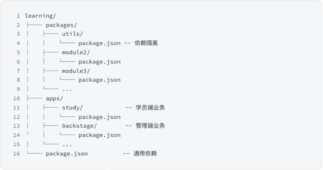
Task: Click the 通用依赖 comment text
Action: pyautogui.click(x=145, y=154)
